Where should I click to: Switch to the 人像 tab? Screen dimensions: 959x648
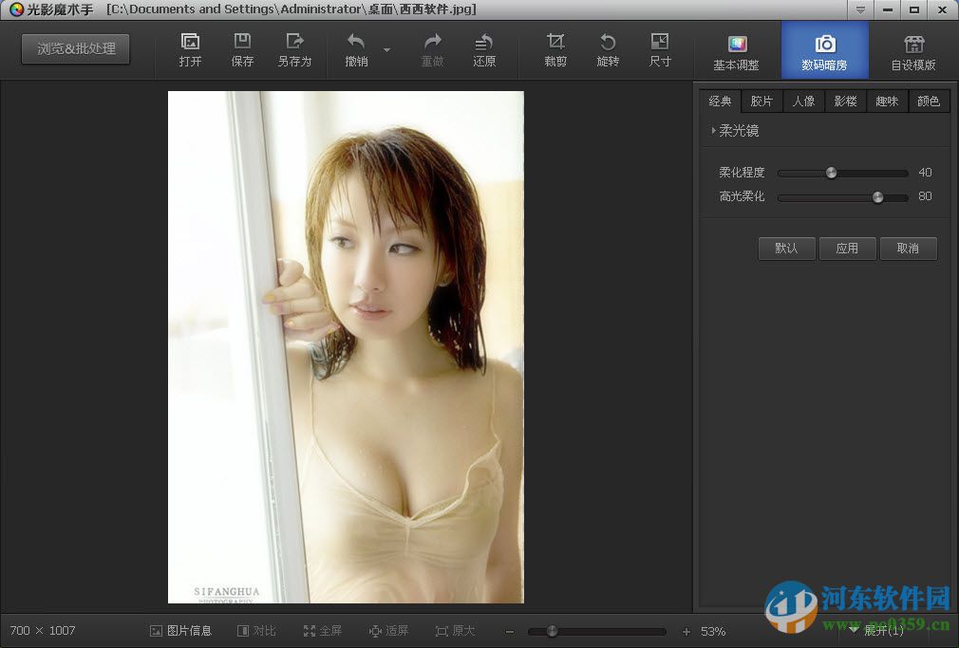tap(803, 101)
